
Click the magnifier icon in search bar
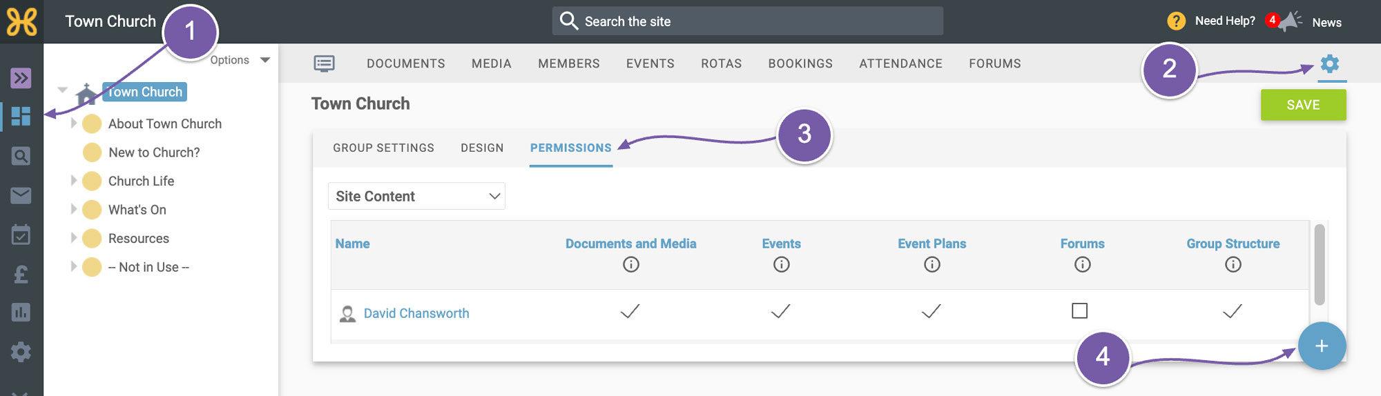click(569, 21)
